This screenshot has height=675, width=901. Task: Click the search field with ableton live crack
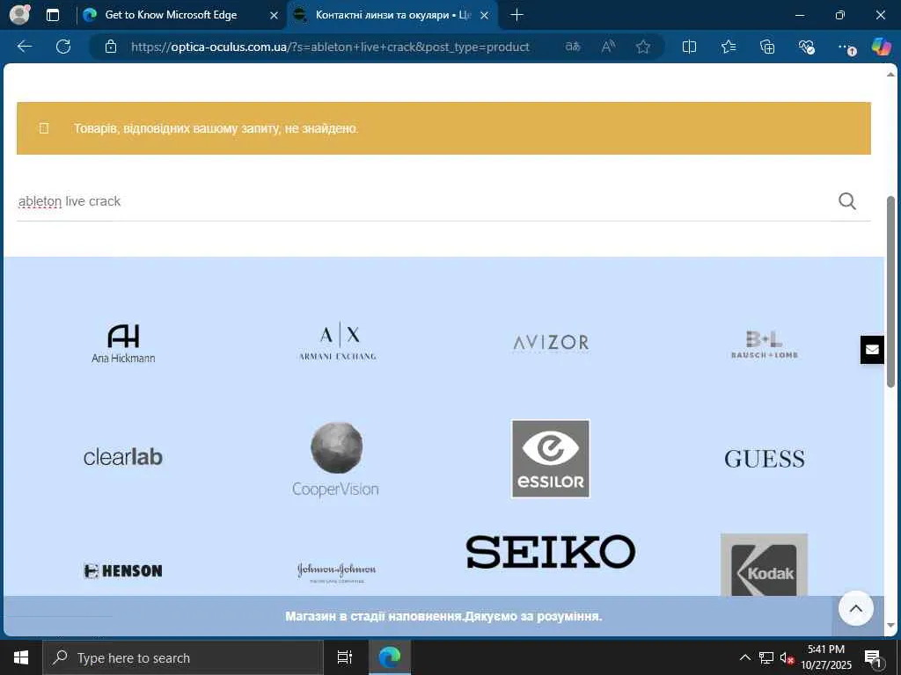click(422, 201)
